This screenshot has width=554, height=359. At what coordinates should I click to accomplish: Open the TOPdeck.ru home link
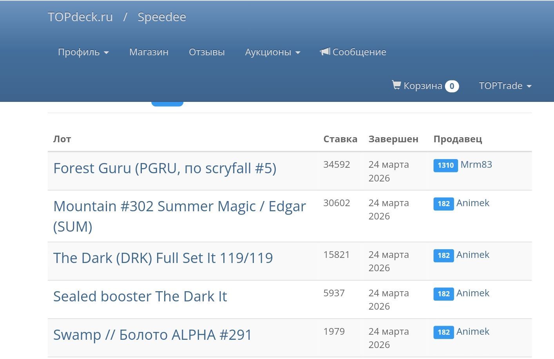[x=80, y=17]
